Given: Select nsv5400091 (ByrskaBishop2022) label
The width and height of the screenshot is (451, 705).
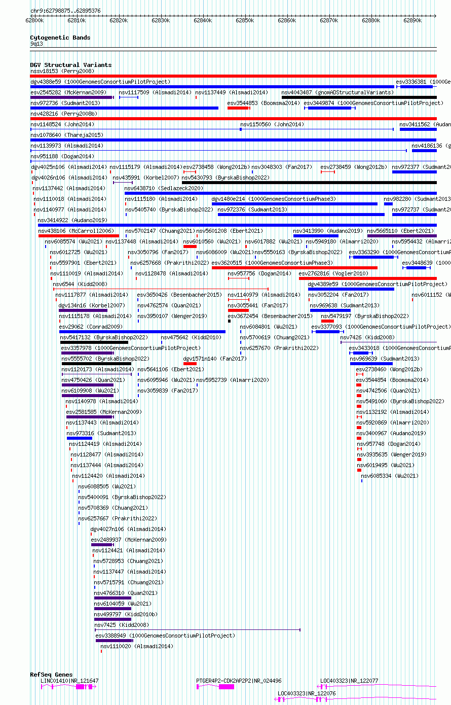Looking at the screenshot, I should click(122, 497).
